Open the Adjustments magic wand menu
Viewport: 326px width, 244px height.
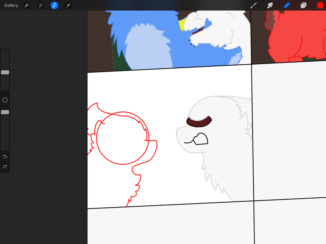40,5
